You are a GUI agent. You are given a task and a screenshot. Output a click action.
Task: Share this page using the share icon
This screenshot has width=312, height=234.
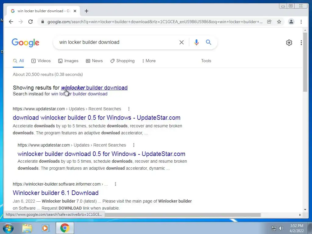269,22
